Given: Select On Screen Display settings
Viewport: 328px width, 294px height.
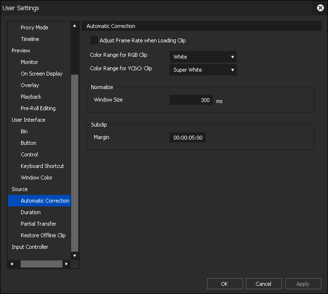Looking at the screenshot, I should pos(41,74).
